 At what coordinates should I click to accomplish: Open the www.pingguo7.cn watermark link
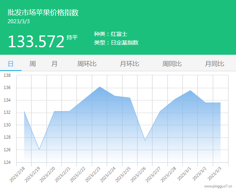[218, 186]
